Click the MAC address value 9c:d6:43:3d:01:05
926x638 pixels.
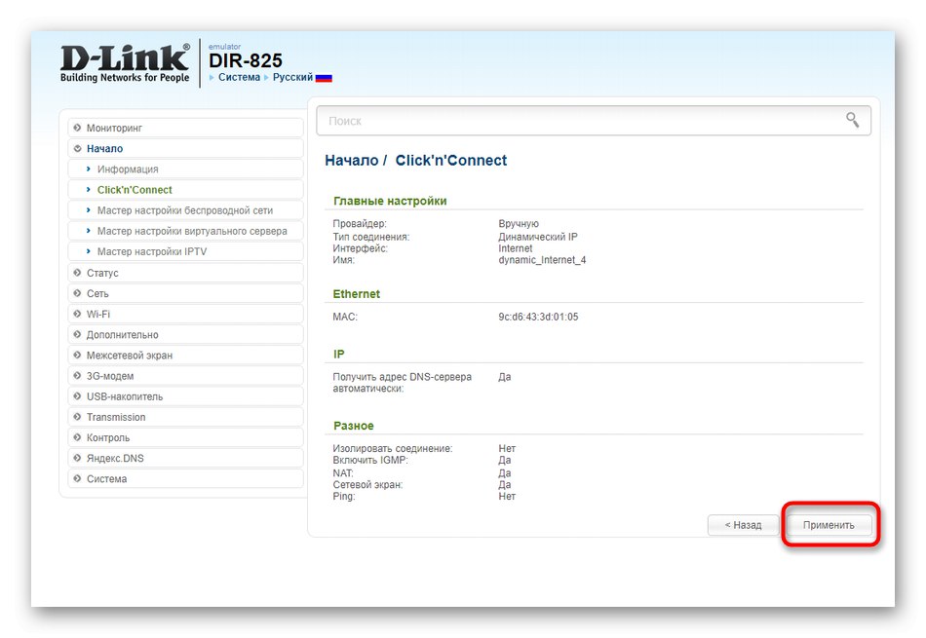pos(538,317)
